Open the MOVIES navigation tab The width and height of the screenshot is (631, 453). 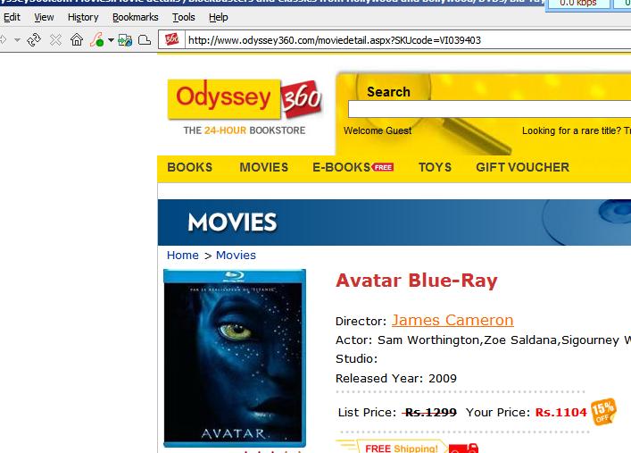(x=263, y=167)
